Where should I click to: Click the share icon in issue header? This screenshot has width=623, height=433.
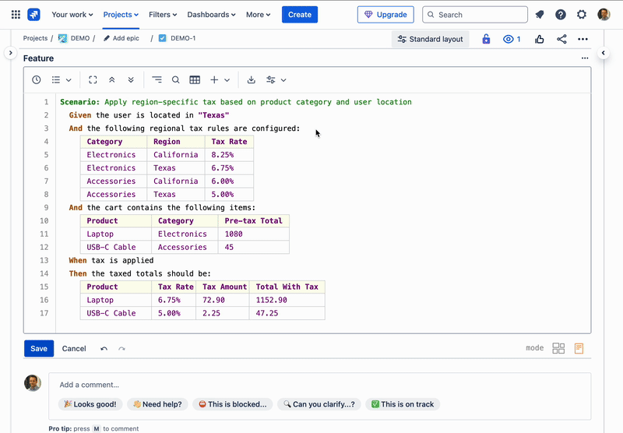[561, 39]
